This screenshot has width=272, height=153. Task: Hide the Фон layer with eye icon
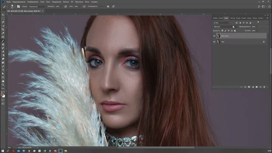coord(214,42)
